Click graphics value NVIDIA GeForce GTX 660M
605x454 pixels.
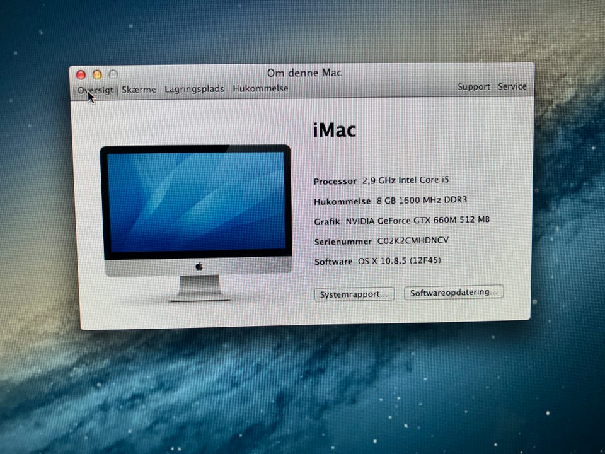(417, 220)
